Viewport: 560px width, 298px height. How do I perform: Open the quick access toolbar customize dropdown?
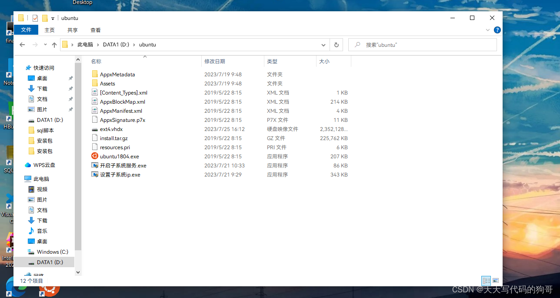click(53, 18)
